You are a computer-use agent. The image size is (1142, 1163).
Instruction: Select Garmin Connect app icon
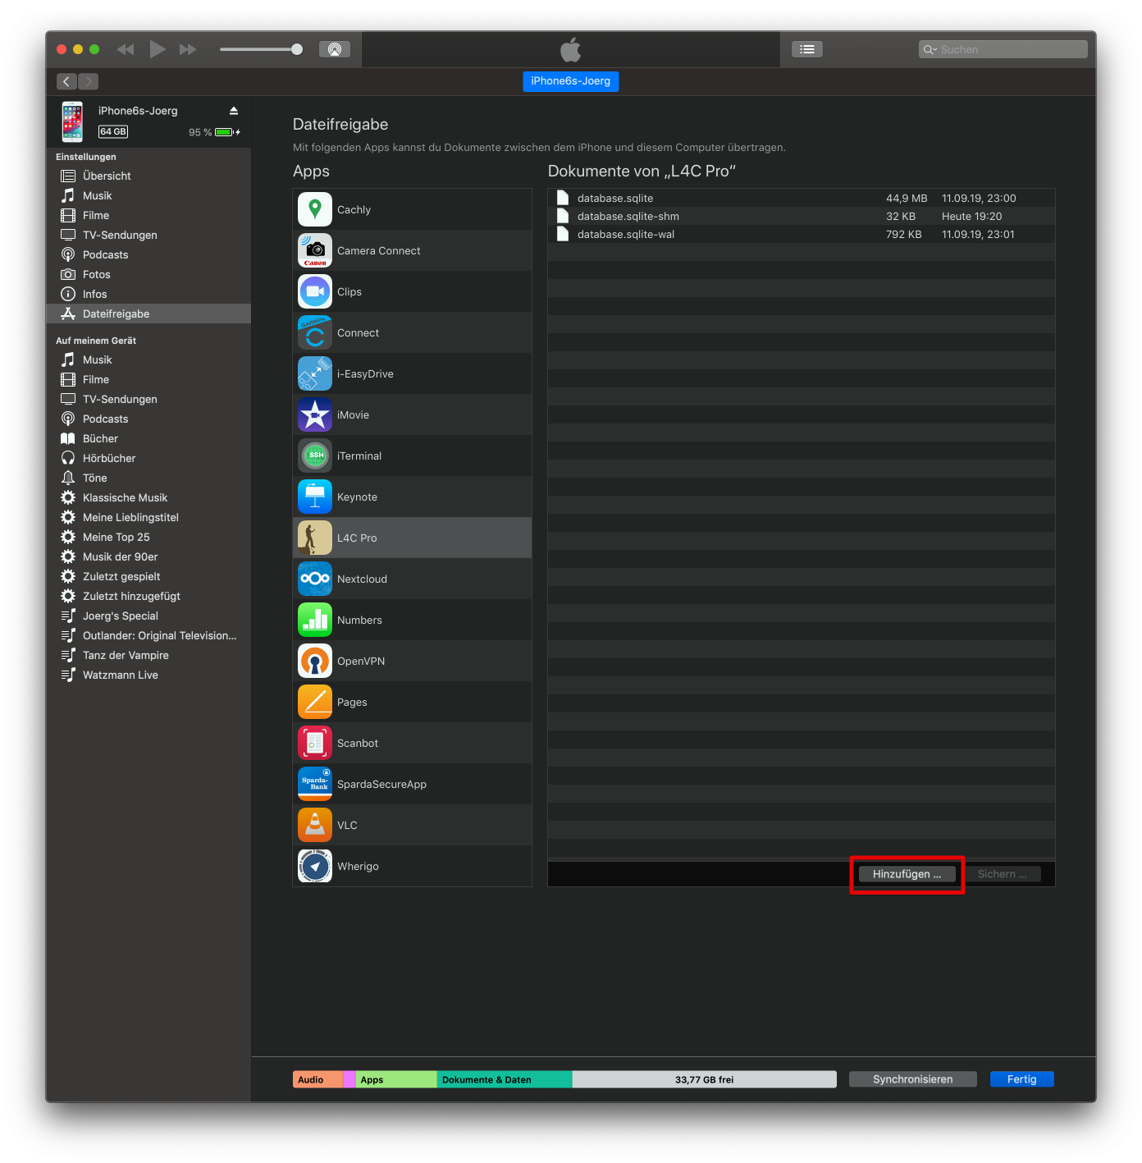coord(315,332)
